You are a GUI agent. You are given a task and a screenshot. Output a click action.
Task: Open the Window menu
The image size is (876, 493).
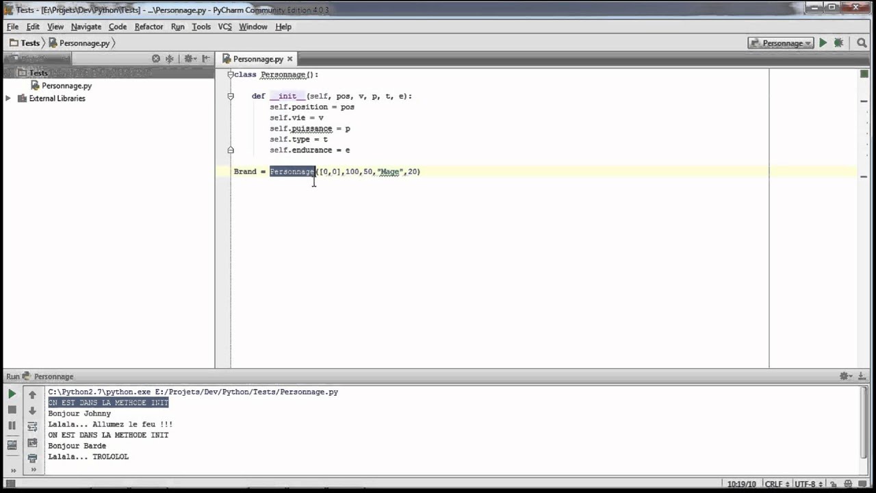253,27
